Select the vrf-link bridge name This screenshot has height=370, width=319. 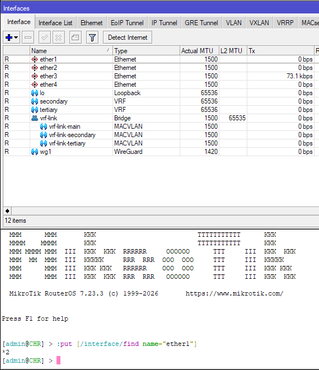click(x=48, y=118)
